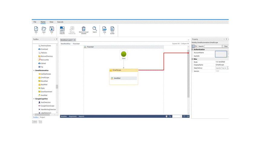
Task: Click the Search magnifier in ribbon
Action: [95, 29]
